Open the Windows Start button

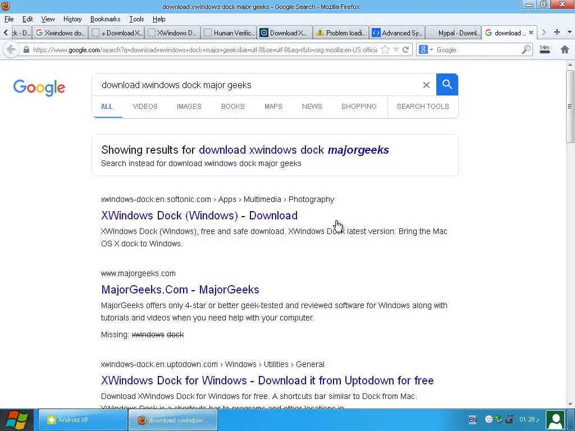tap(17, 420)
